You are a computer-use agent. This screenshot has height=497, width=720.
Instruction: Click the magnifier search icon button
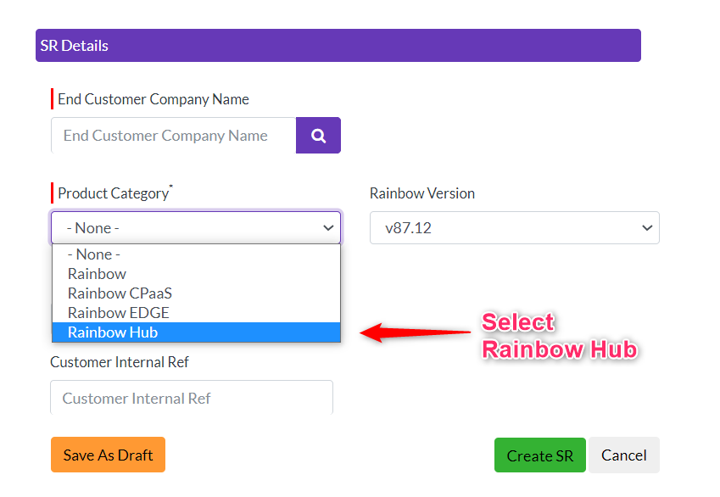(x=318, y=136)
